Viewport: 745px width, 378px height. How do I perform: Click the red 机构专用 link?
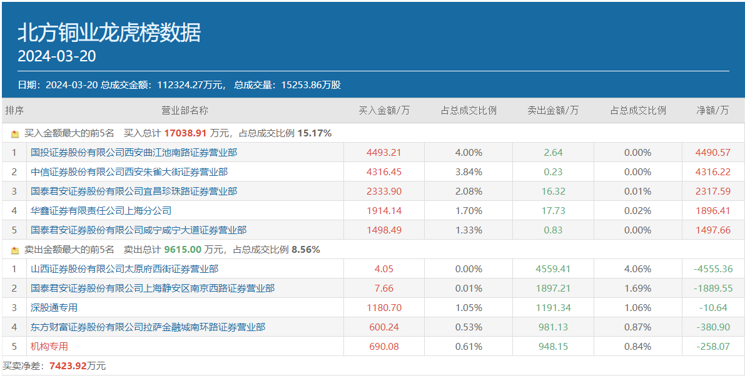[x=49, y=346]
